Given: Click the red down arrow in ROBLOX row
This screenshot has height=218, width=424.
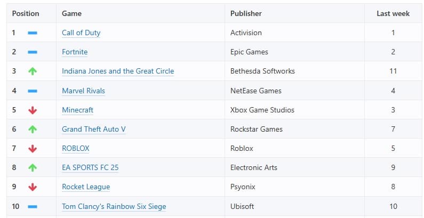Looking at the screenshot, I should [x=33, y=148].
